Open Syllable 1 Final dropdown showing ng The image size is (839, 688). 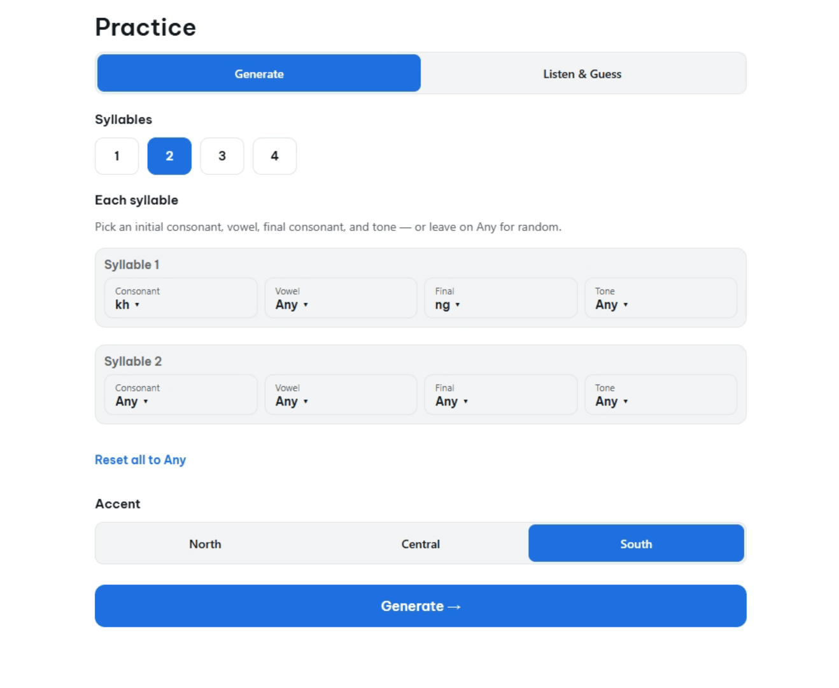click(x=501, y=298)
